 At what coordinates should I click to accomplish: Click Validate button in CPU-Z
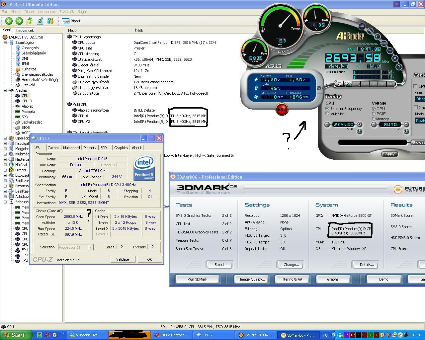coord(123,259)
